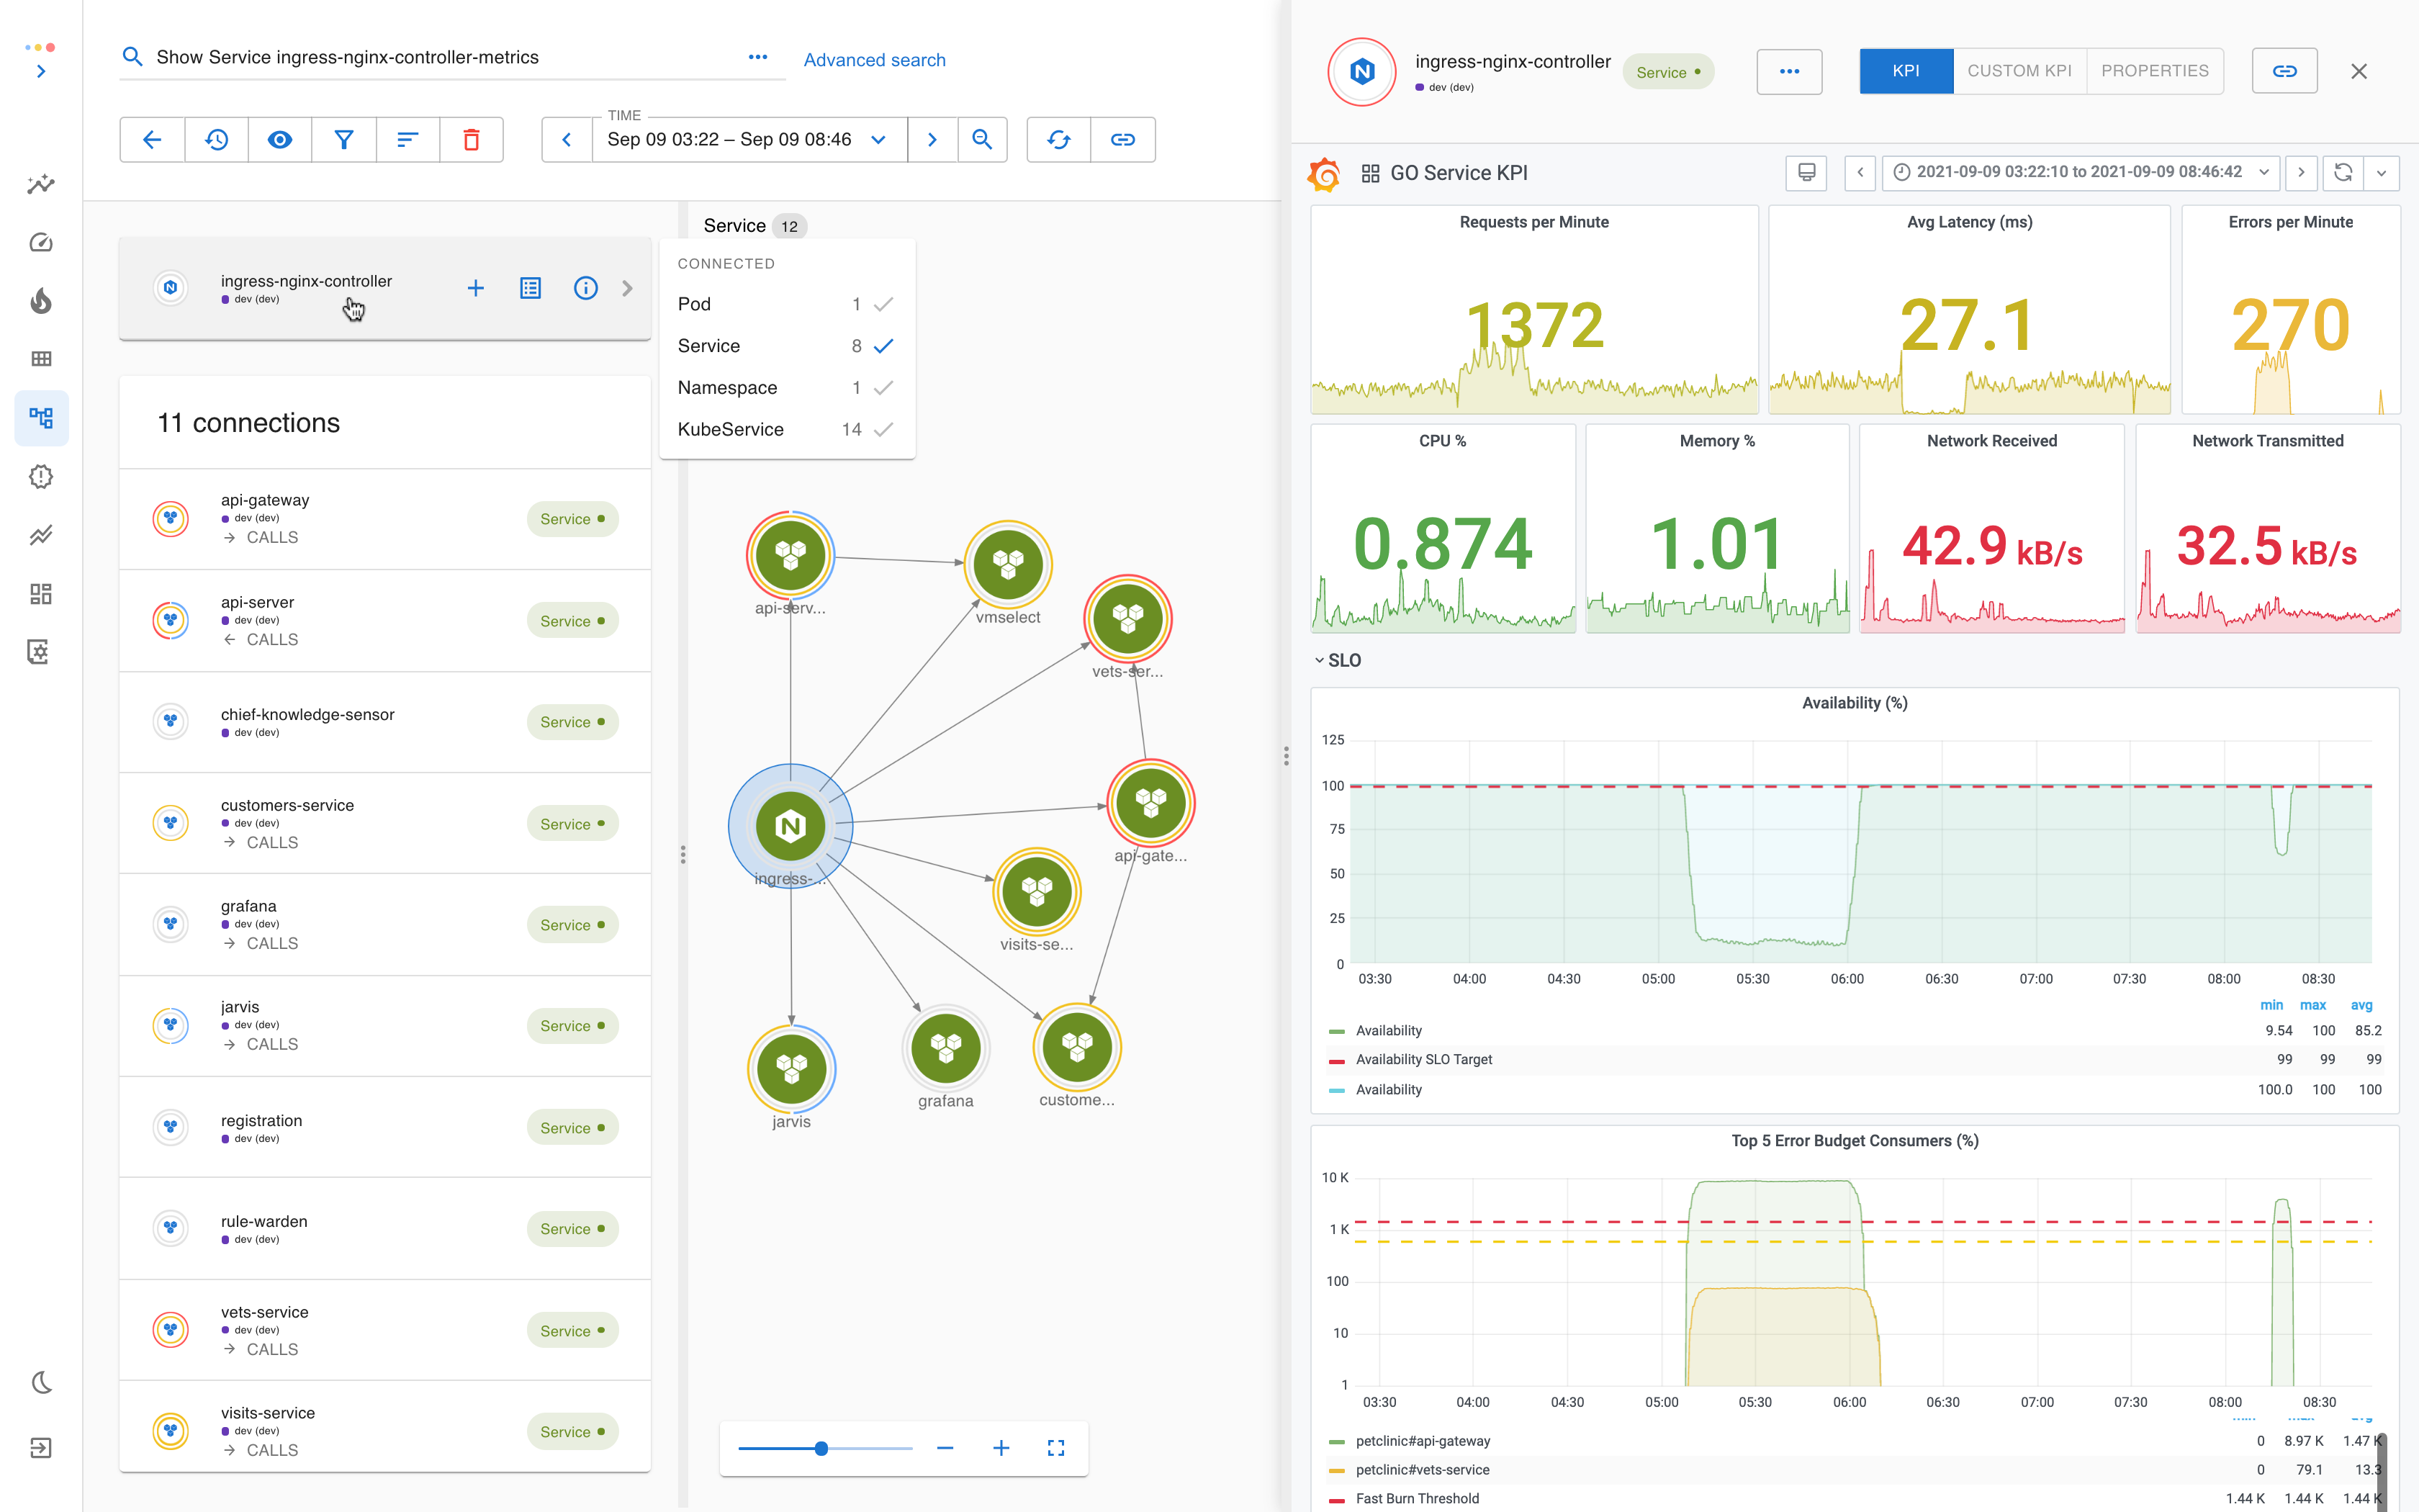The image size is (2419, 1512).
Task: Adjust the graph zoom slider handle
Action: coord(821,1448)
